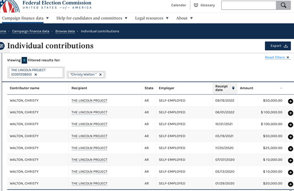Click the site search input field
The height and width of the screenshot is (191, 294).
[x=249, y=5]
